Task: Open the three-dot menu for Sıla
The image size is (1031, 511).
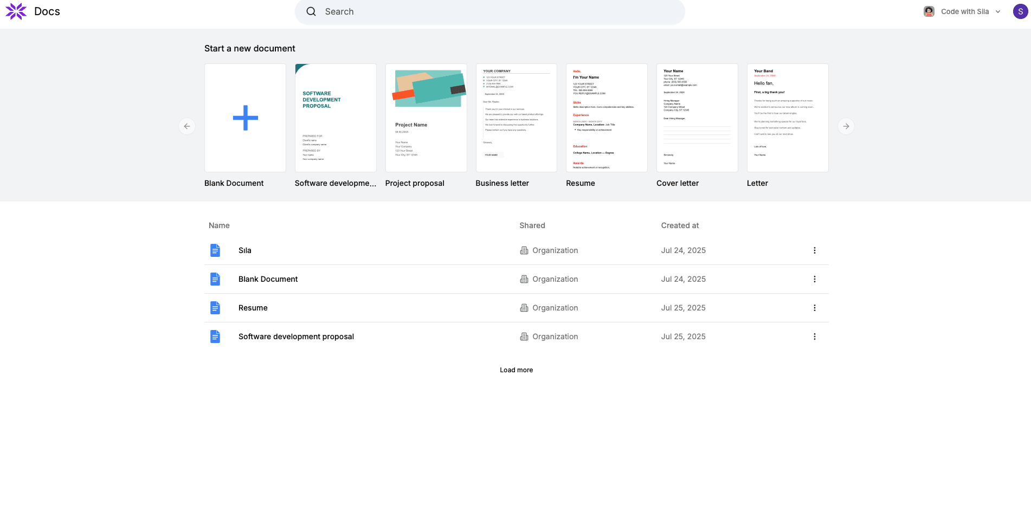Action: pos(814,250)
